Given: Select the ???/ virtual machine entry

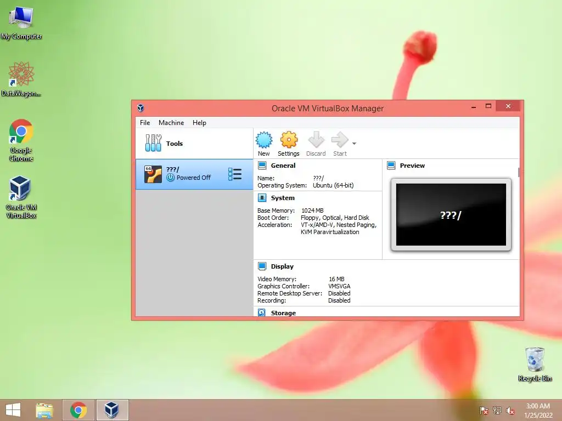Looking at the screenshot, I should pos(194,174).
